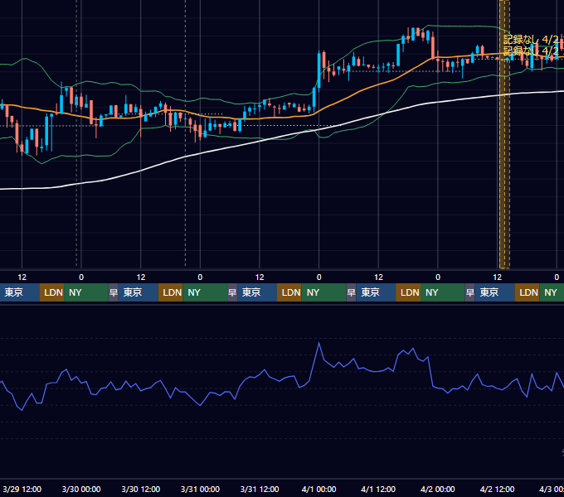
Task: Click the 東京 session block above 3/29 12:00
Action: coord(19,292)
